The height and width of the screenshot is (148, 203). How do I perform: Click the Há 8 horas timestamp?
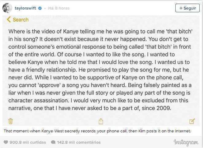pos(59,8)
